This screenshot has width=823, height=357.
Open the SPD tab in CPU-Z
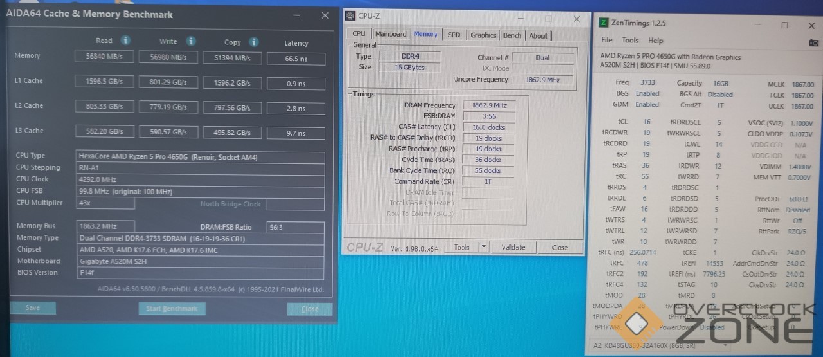click(x=454, y=35)
